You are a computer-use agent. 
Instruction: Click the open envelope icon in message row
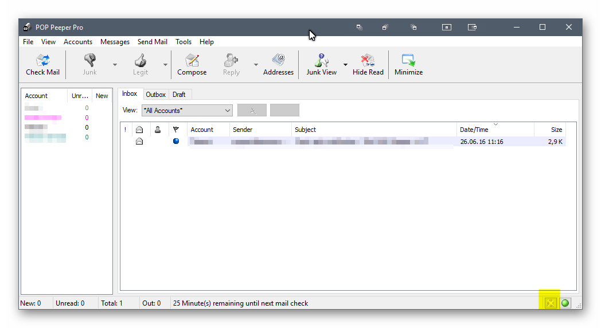[x=139, y=142]
